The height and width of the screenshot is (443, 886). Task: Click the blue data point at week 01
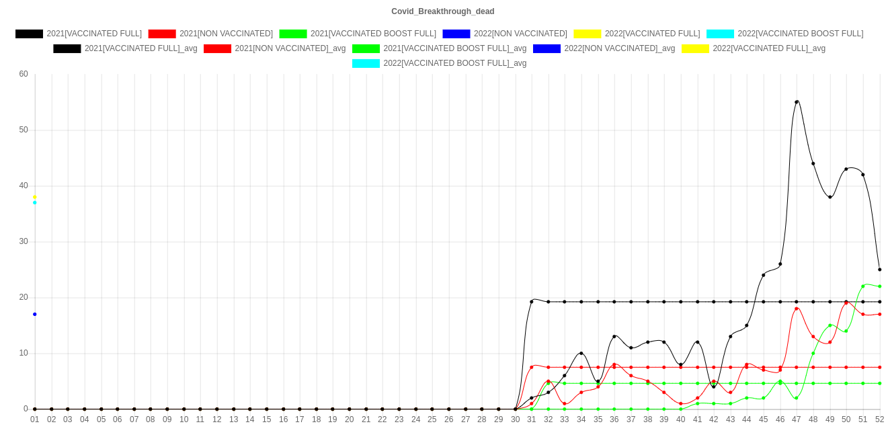[35, 314]
